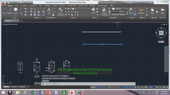This screenshot has width=170, height=95.
Task: Switch to the Annotate ribbon tab
Action: click(24, 6)
